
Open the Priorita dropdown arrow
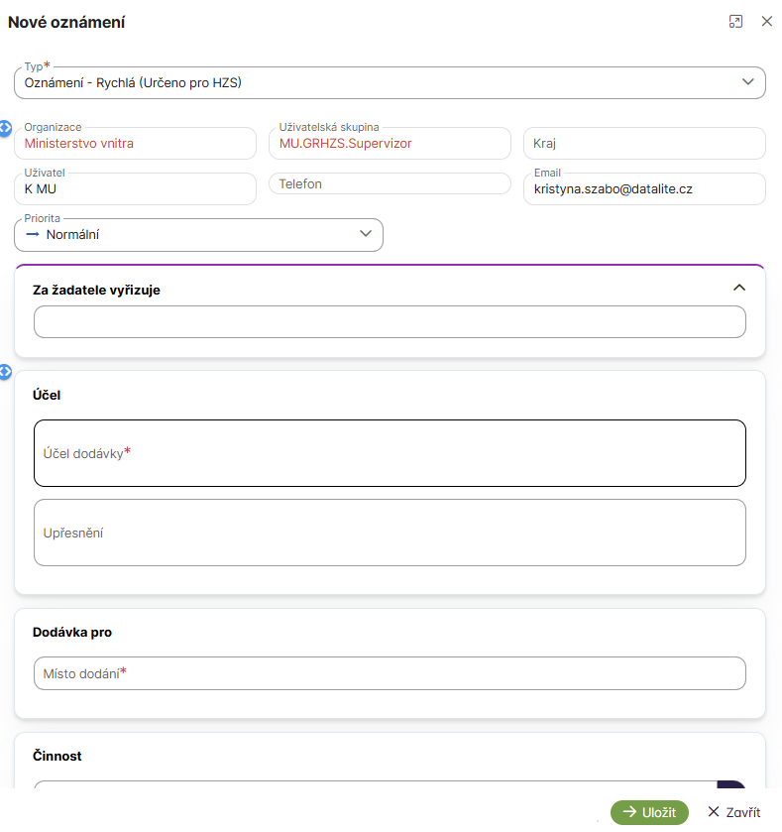[366, 234]
